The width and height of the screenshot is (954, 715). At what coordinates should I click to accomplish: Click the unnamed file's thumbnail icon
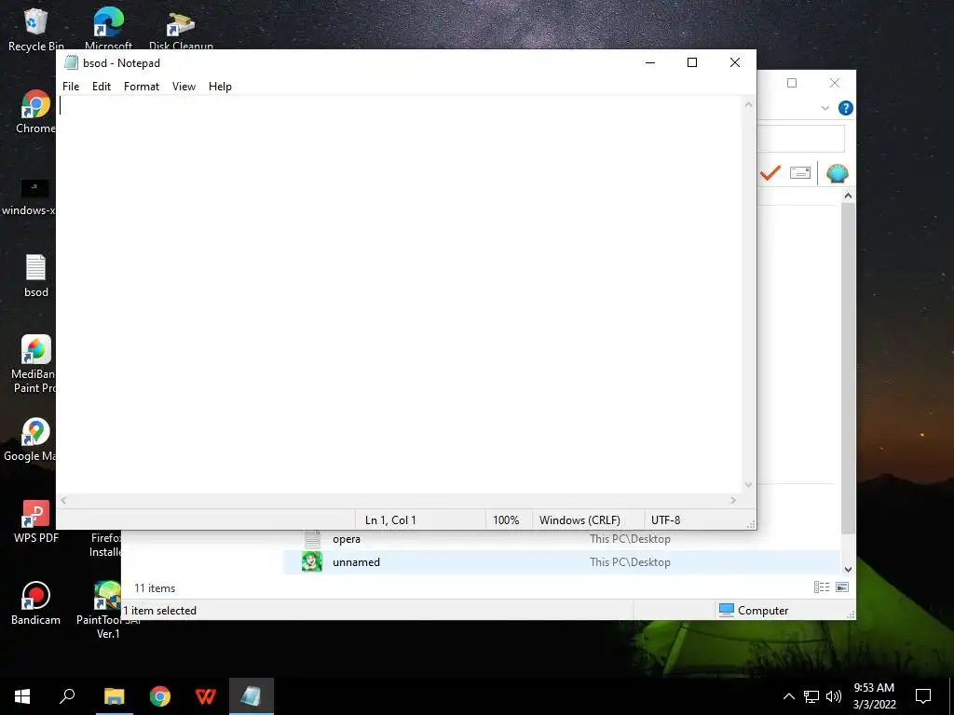tap(312, 561)
